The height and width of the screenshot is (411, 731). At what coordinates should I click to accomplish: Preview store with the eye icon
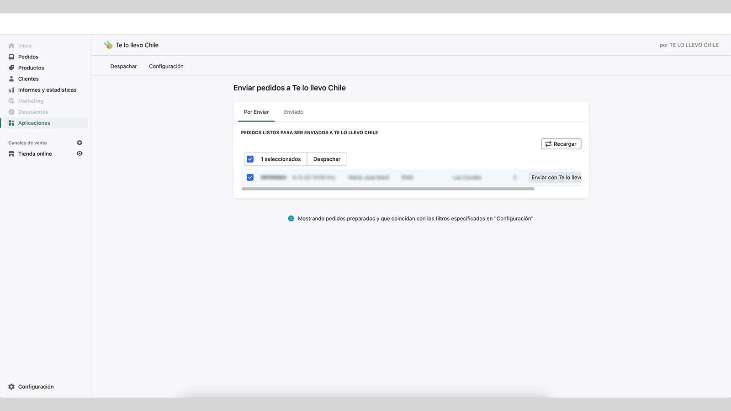tap(79, 153)
